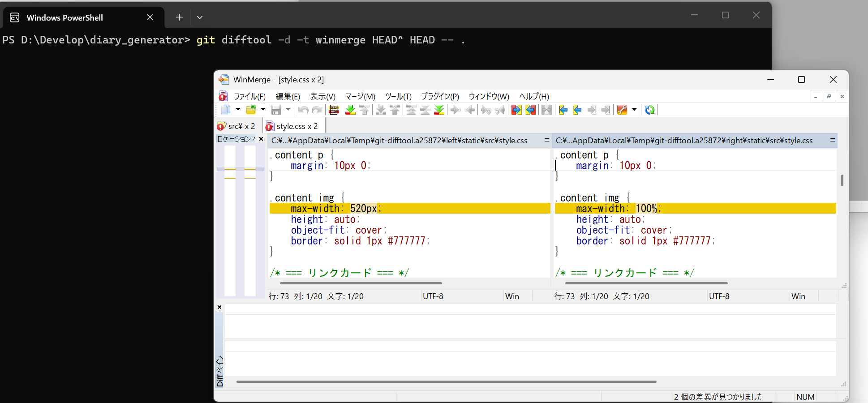Click the New document toolbar icon

click(226, 110)
